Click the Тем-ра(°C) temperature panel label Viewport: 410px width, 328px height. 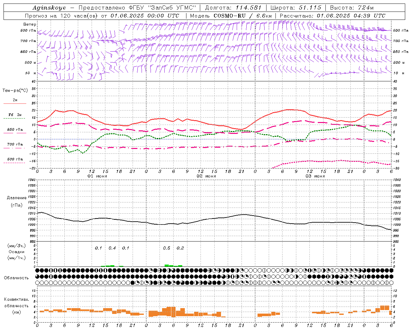click(x=15, y=91)
